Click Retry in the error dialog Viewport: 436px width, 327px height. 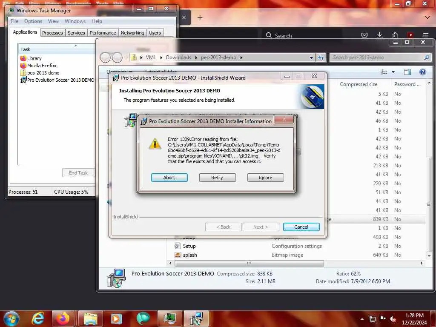coord(217,178)
